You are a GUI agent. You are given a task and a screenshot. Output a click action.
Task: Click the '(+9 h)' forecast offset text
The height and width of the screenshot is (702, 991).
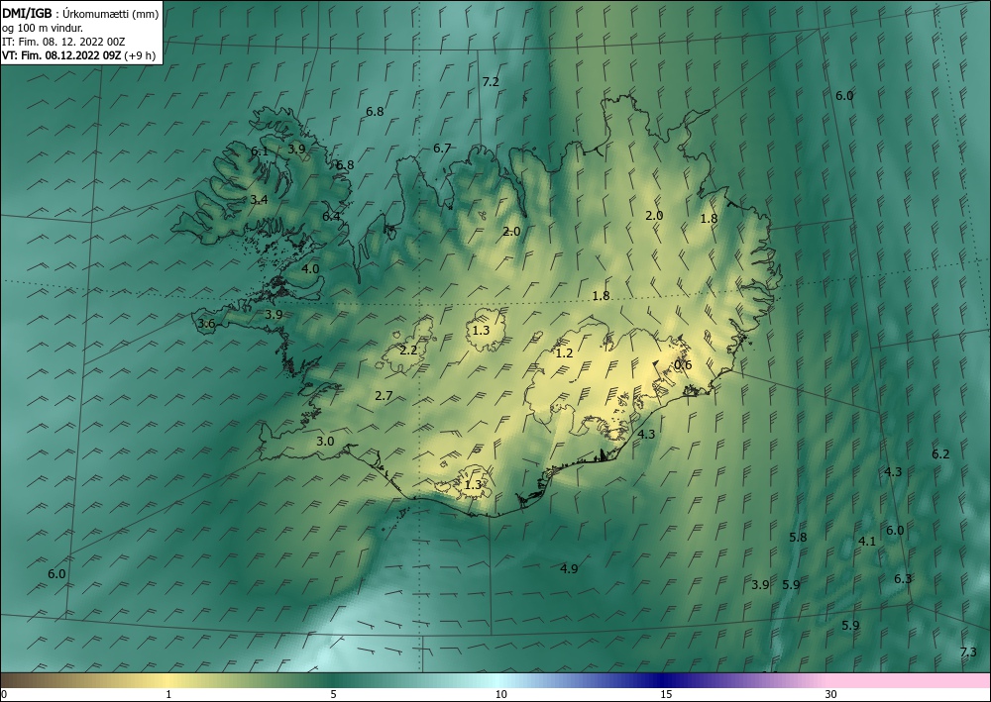(x=140, y=55)
